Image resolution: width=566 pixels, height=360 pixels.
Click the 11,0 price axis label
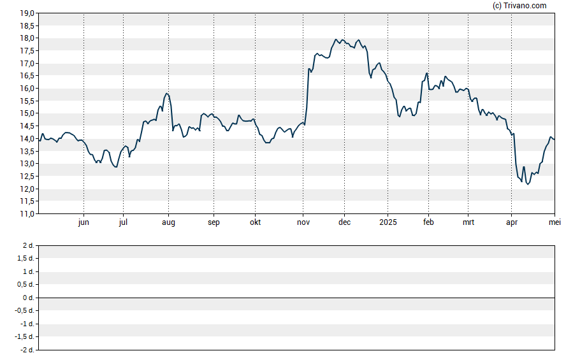pyautogui.click(x=27, y=213)
